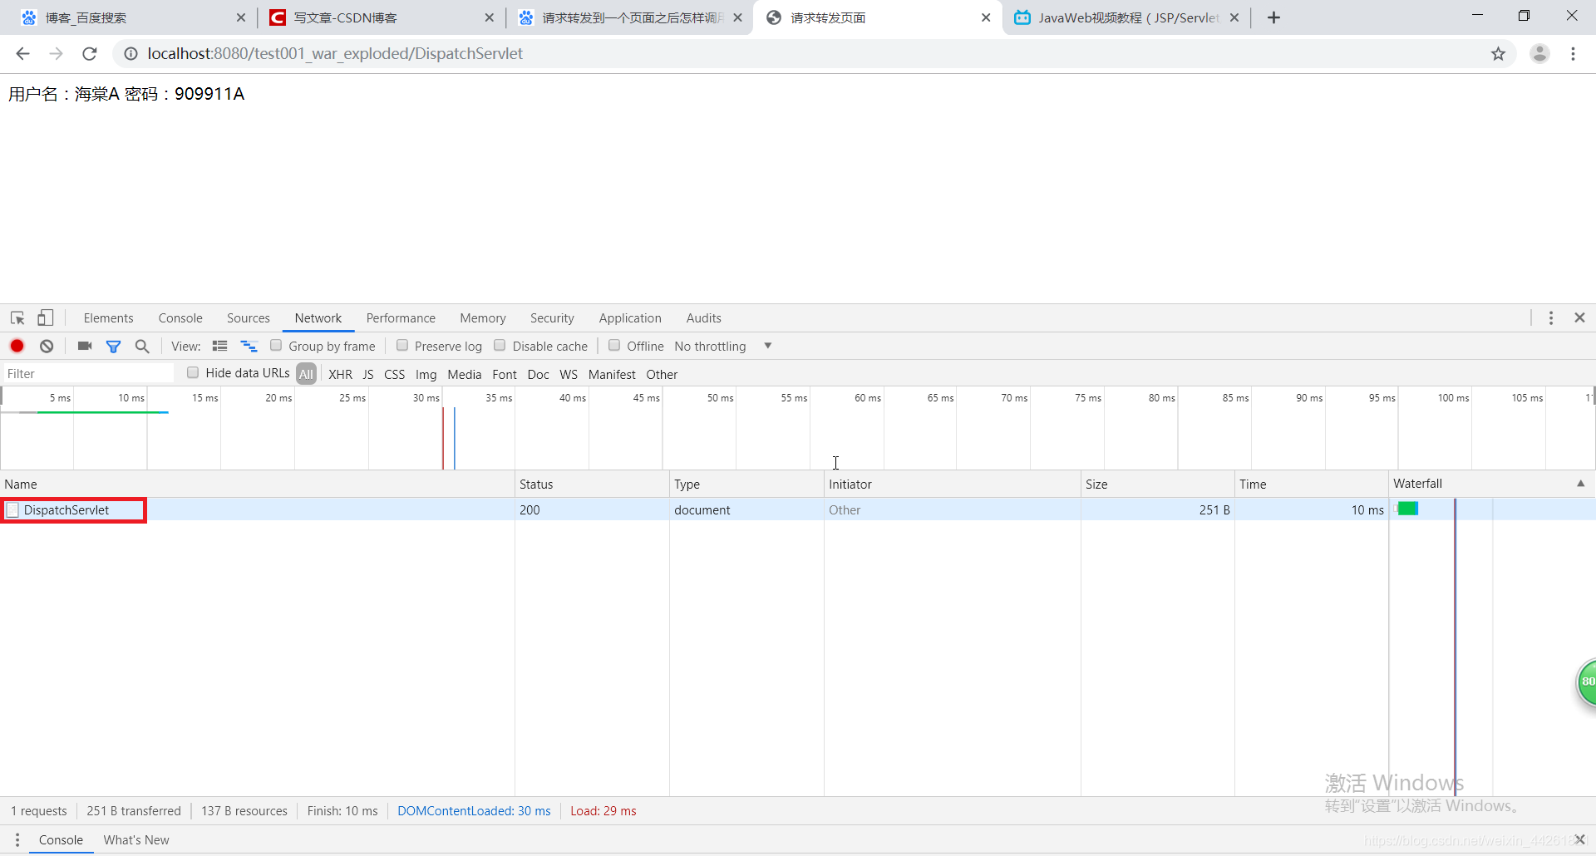Close the 博客_百度搜索 tab

[x=241, y=17]
